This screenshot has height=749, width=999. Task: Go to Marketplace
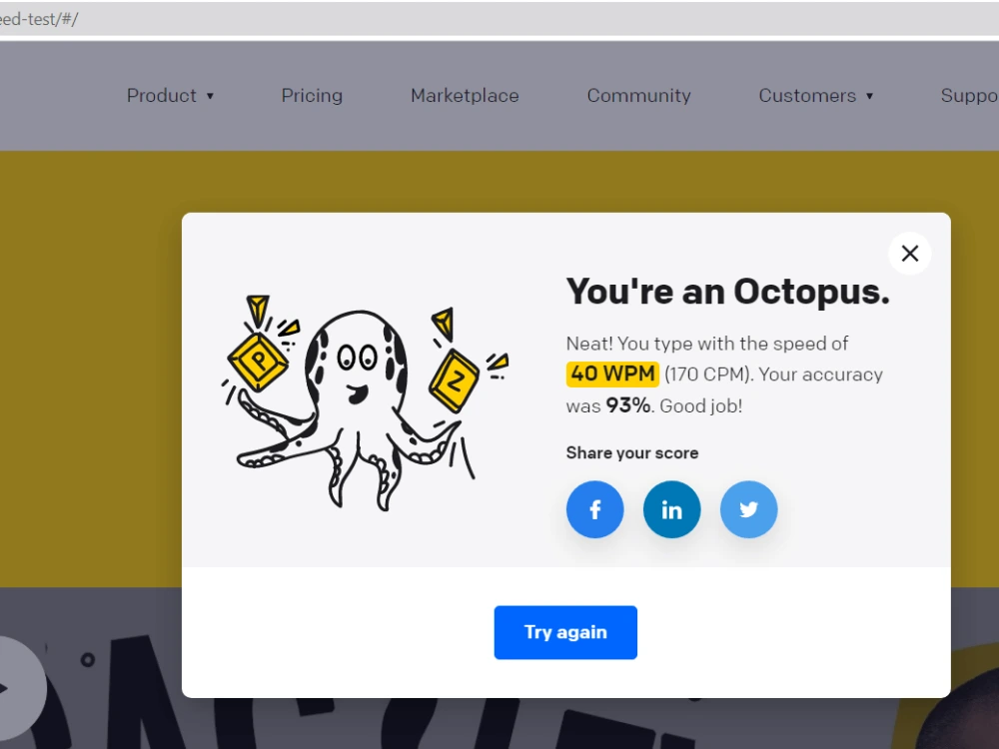pyautogui.click(x=465, y=96)
